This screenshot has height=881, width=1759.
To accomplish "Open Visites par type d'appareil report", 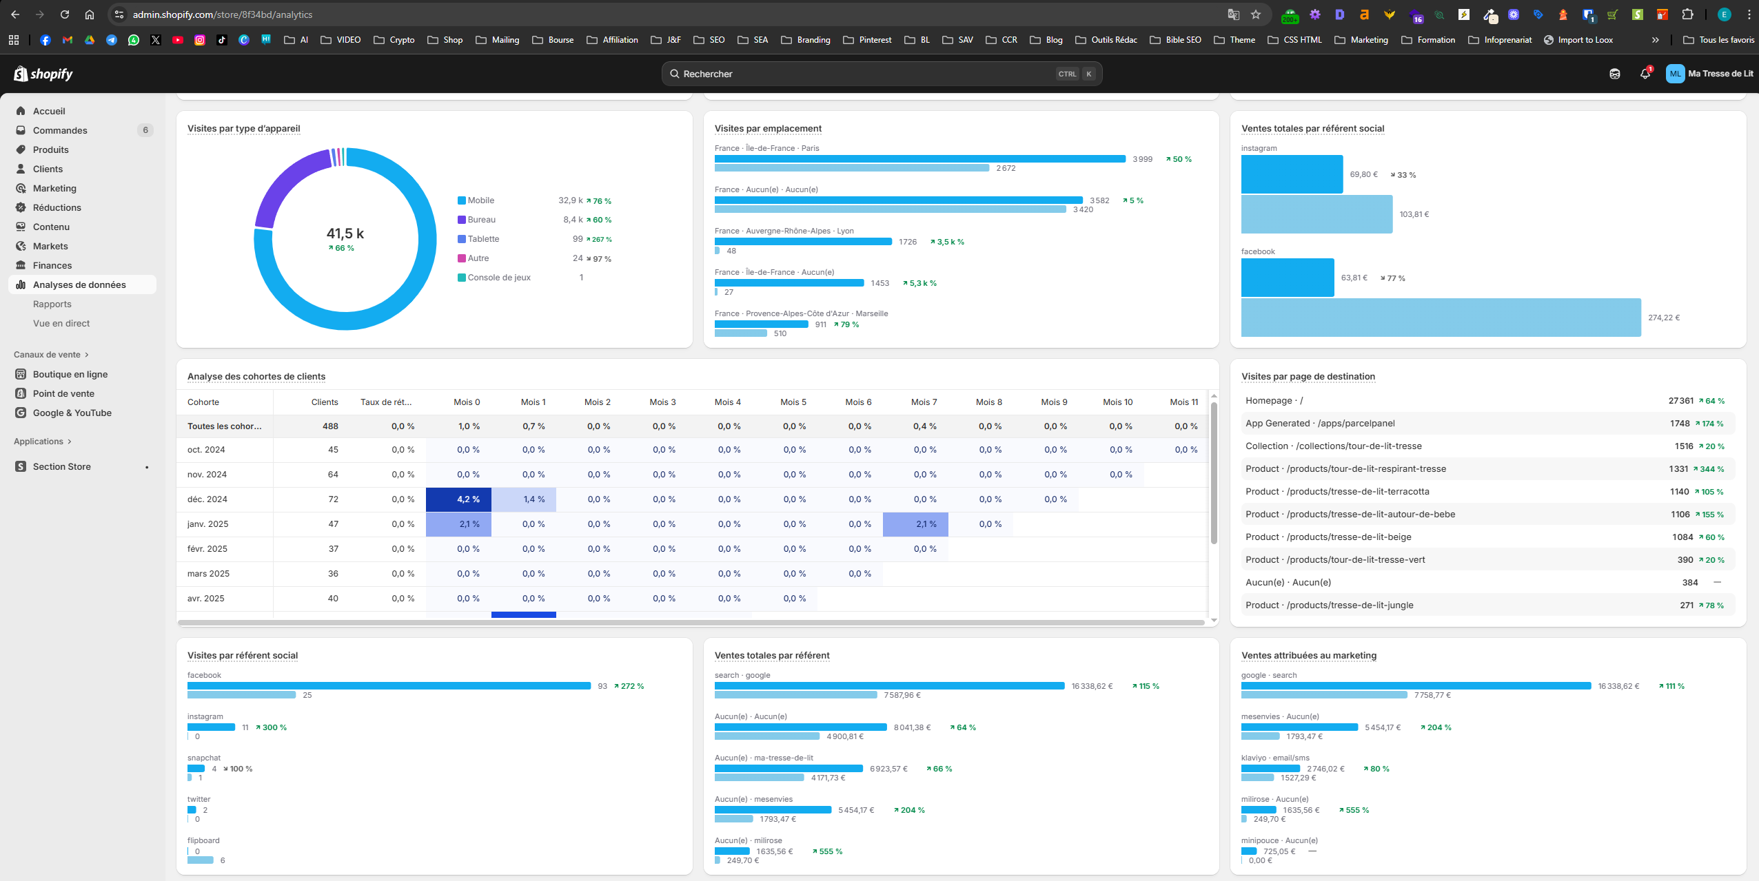I will (243, 128).
